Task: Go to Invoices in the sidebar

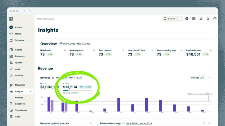Action: pyautogui.click(x=19, y=75)
